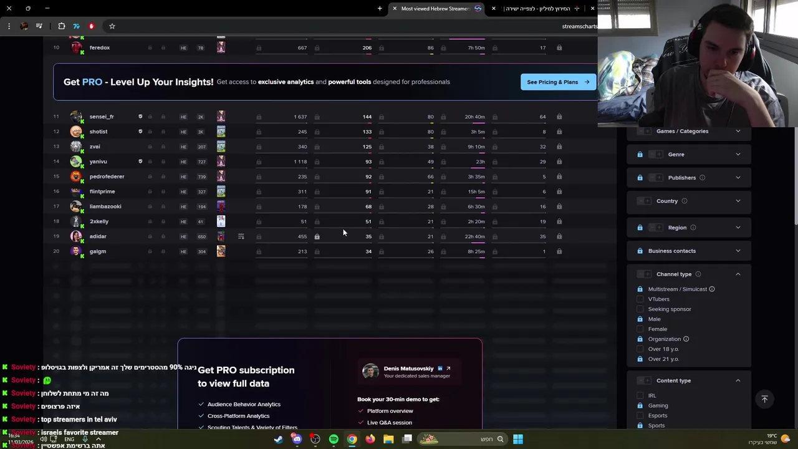798x449 pixels.
Task: Check the Esports checkbox
Action: (x=640, y=415)
